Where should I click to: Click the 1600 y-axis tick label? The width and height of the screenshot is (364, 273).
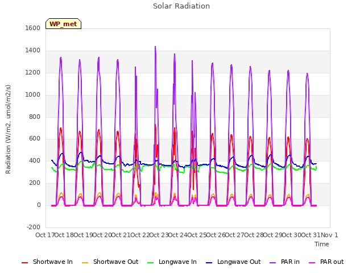coord(33,28)
